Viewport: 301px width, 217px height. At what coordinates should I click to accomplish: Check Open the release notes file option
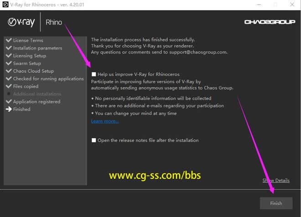(94, 141)
